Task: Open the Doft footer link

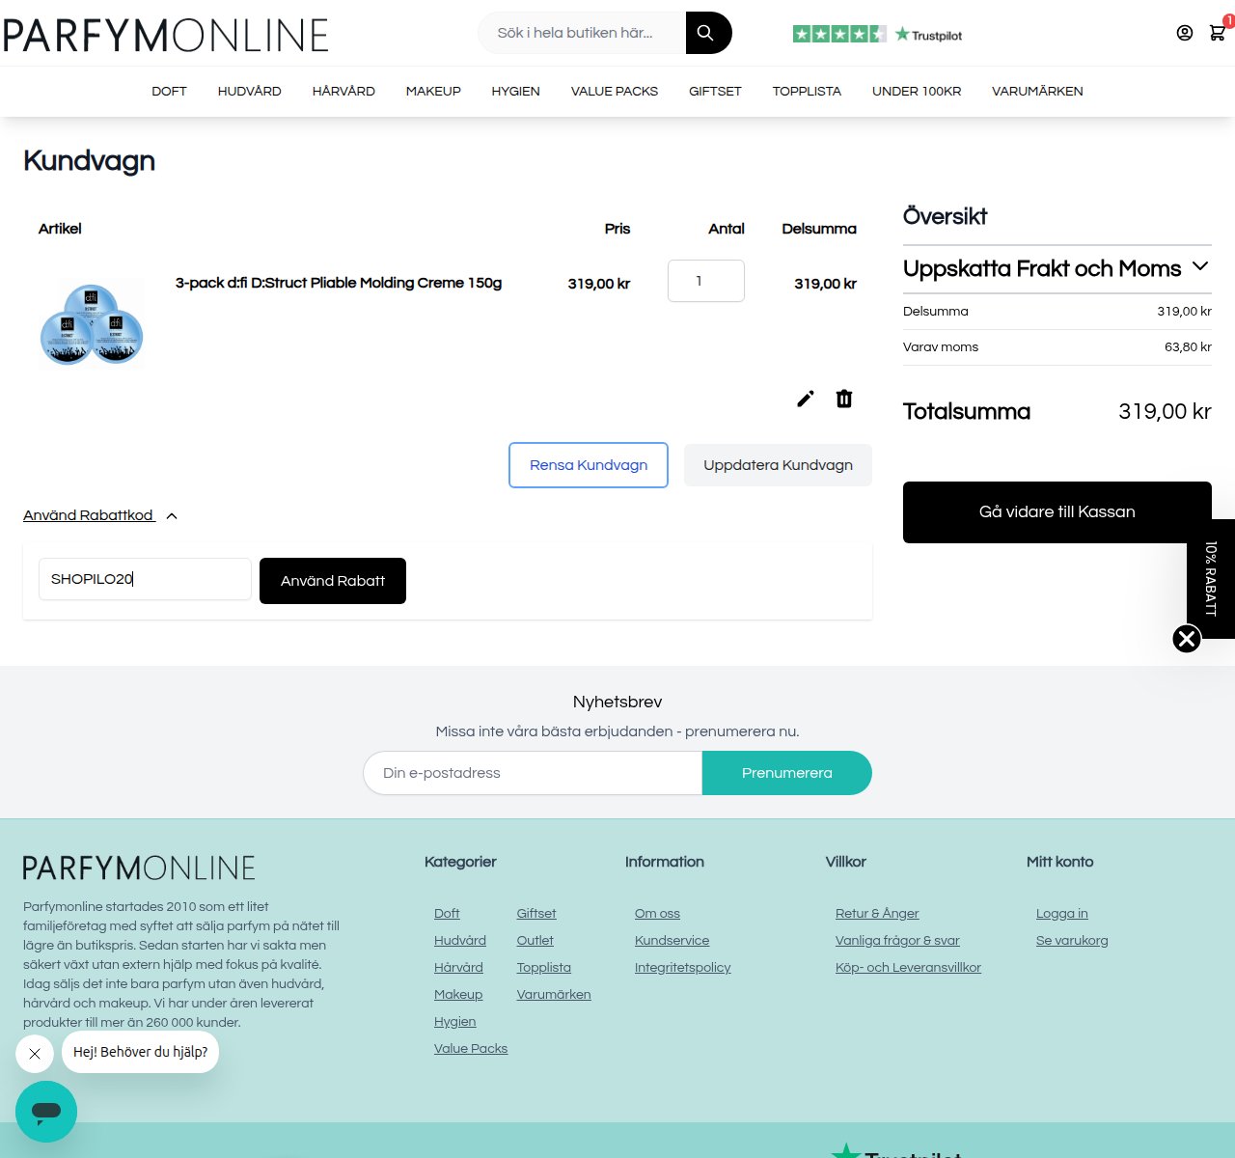Action: pos(447,914)
